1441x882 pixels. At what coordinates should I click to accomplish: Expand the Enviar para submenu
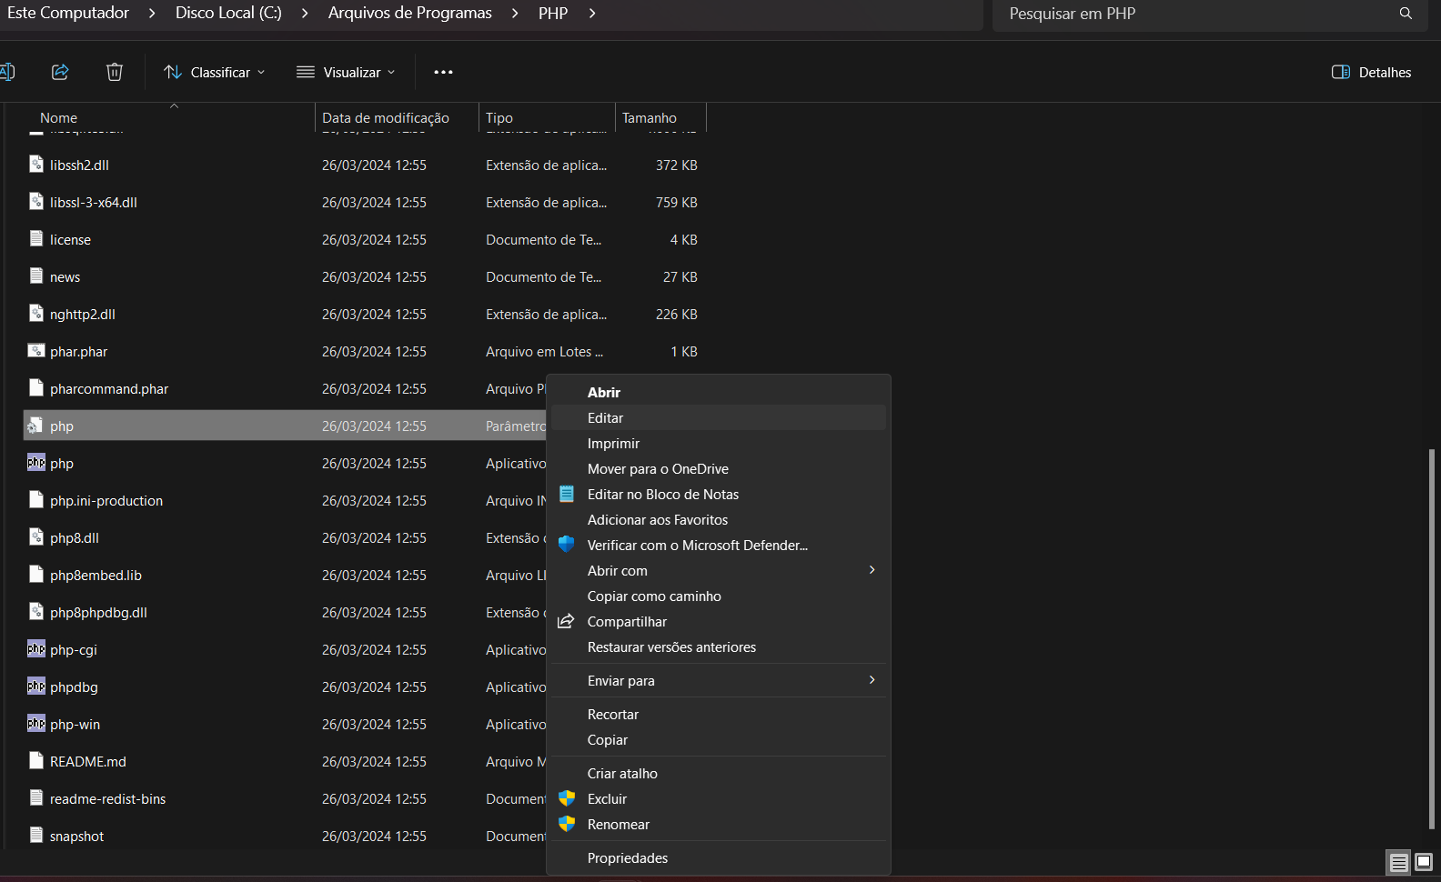tap(872, 680)
